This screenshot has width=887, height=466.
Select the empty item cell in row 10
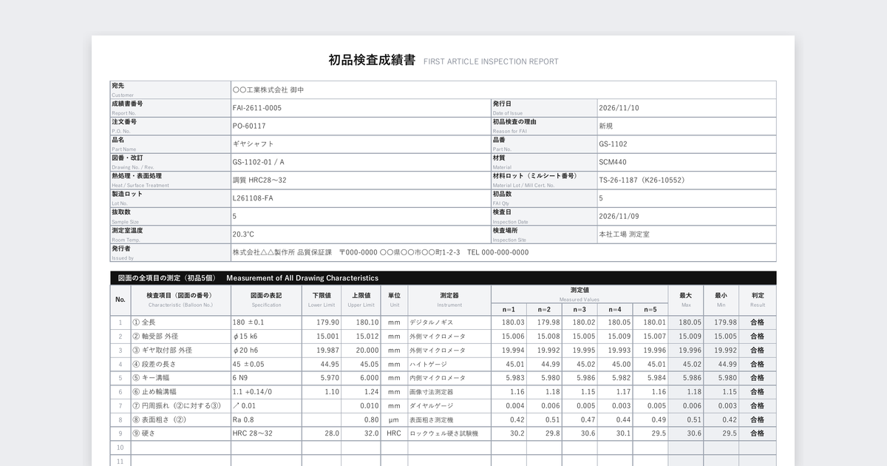pyautogui.click(x=180, y=448)
